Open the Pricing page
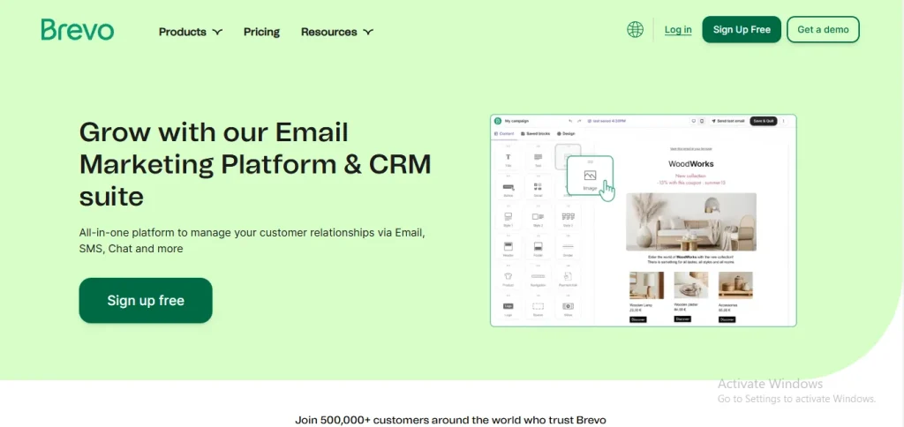904x427 pixels. [x=261, y=32]
